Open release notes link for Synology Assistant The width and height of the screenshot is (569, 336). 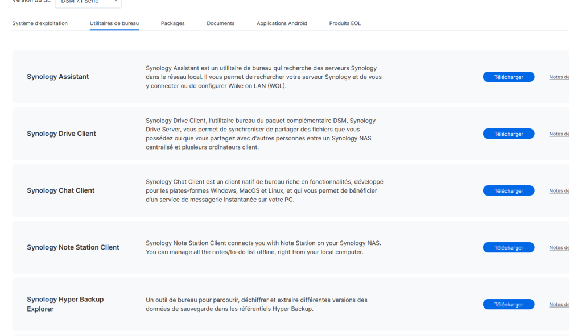coord(559,77)
